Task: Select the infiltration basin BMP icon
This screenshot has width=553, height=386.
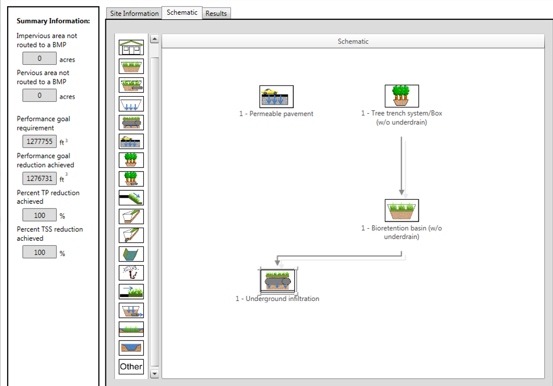Action: click(x=131, y=103)
